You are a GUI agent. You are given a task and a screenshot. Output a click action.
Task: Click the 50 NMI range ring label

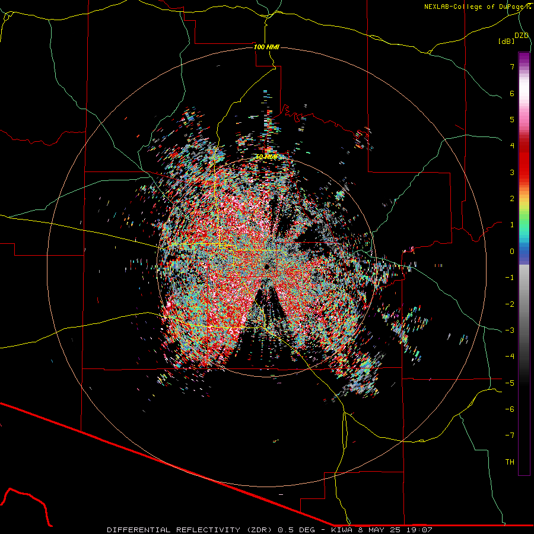pyautogui.click(x=266, y=157)
